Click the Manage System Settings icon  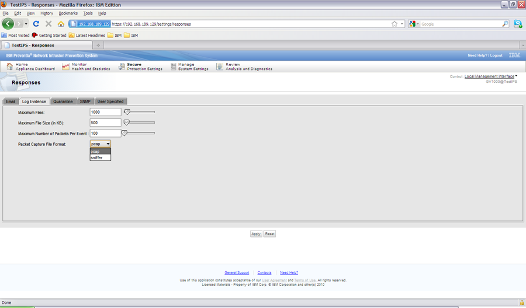click(173, 66)
